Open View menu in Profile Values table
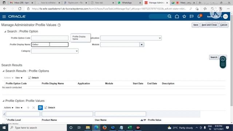The height and width of the screenshot is (131, 233). pyautogui.click(x=19, y=108)
